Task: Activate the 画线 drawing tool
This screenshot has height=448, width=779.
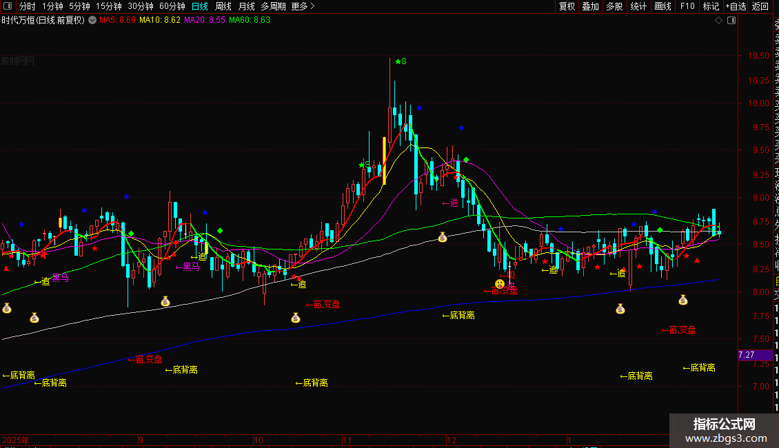Action: point(662,6)
